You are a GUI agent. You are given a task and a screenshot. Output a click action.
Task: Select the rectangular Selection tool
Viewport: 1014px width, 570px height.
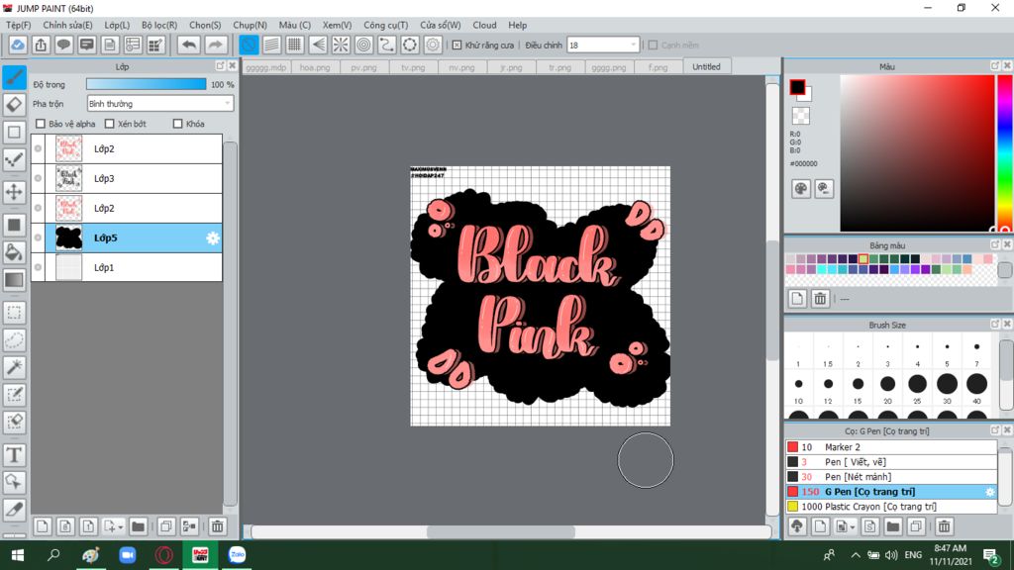(x=14, y=313)
